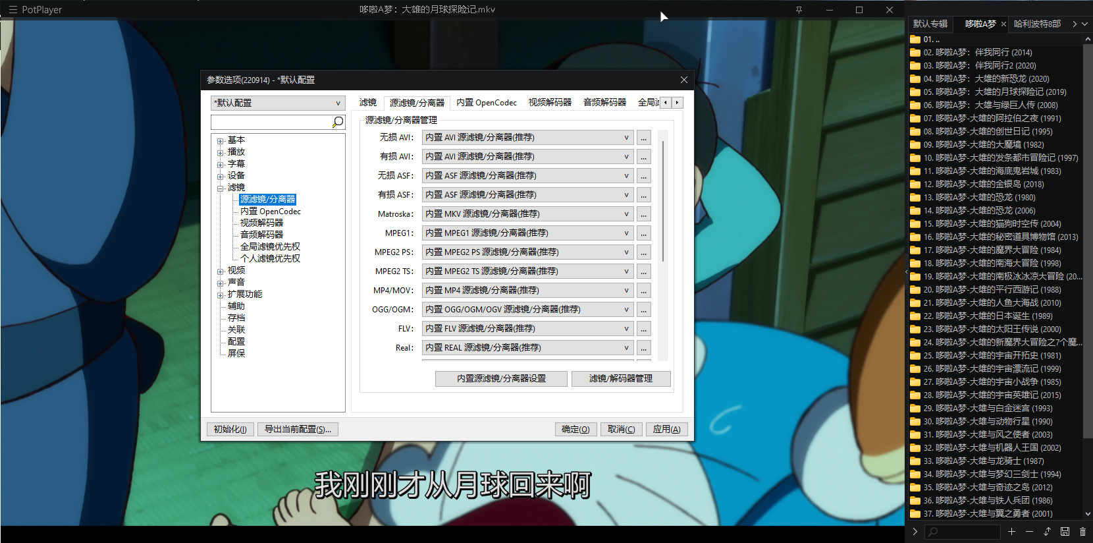Open browse button for 无损 AVI row
This screenshot has width=1093, height=543.
tap(644, 138)
